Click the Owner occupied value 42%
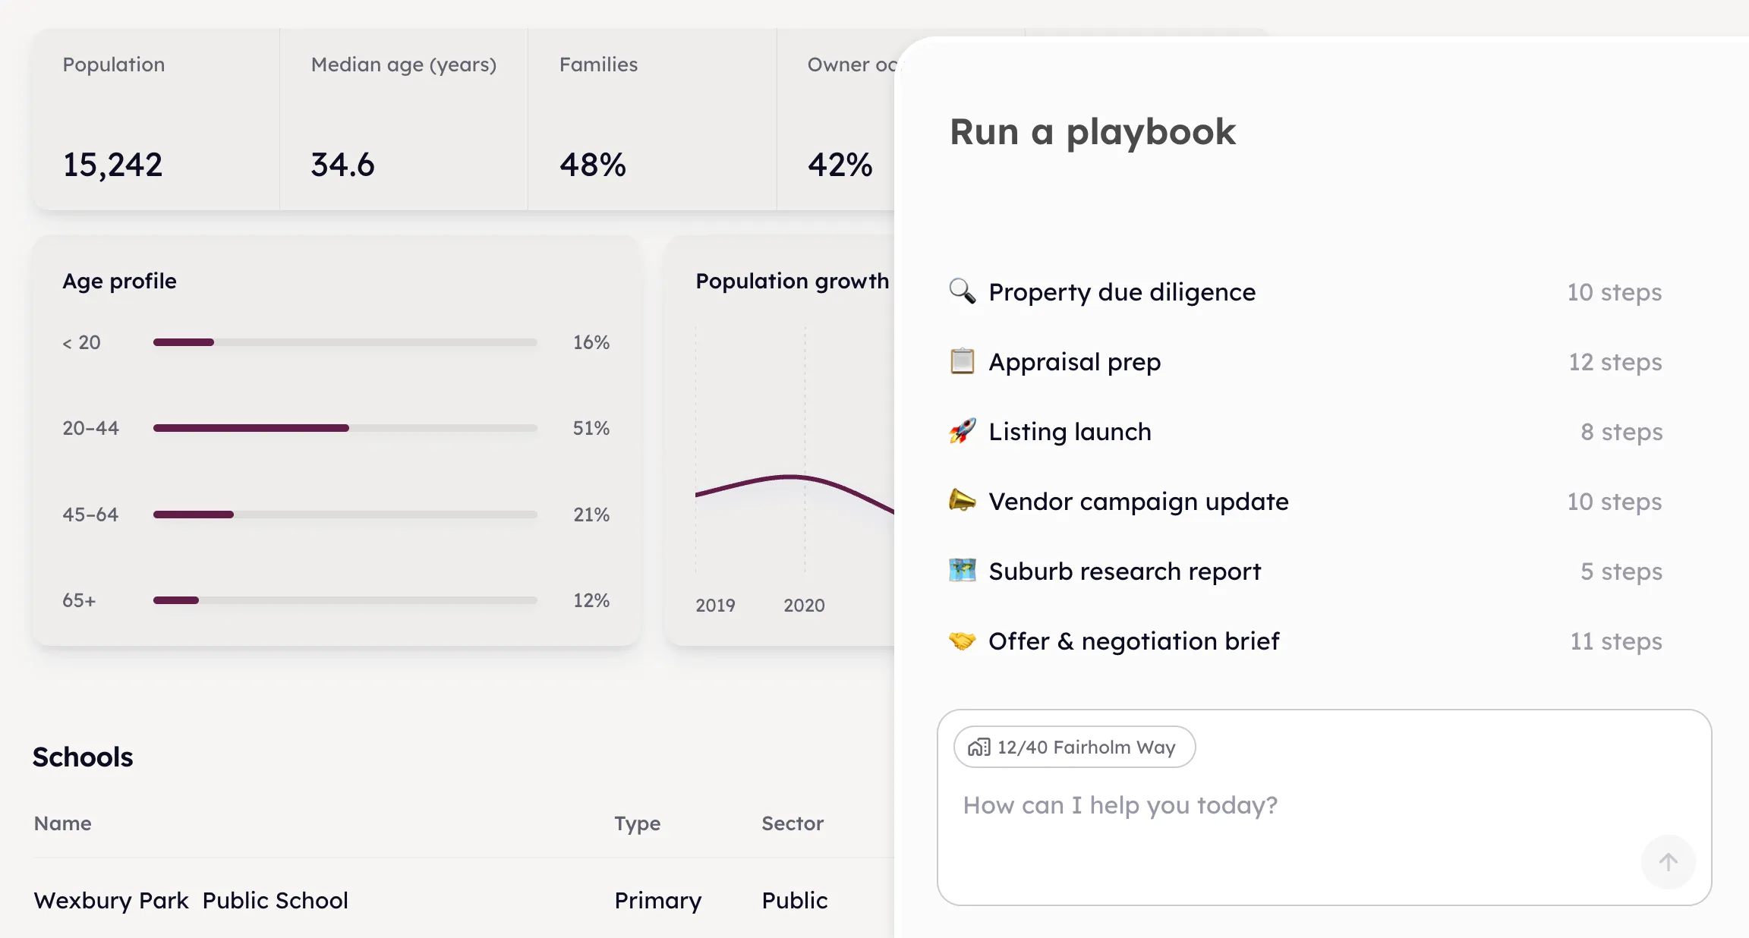This screenshot has height=938, width=1749. click(x=840, y=165)
